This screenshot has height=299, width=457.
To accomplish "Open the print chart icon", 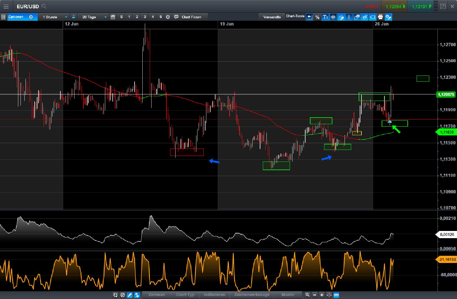I will (x=380, y=17).
